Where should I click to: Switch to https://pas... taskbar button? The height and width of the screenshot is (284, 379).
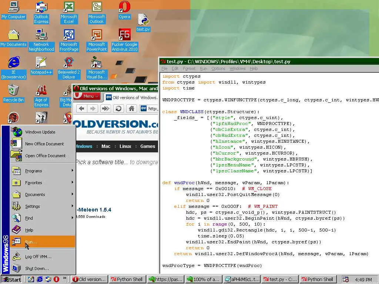click(x=165, y=280)
